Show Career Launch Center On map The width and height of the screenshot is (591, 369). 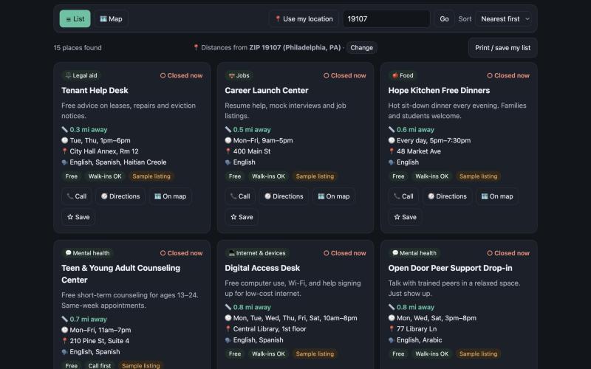click(334, 196)
